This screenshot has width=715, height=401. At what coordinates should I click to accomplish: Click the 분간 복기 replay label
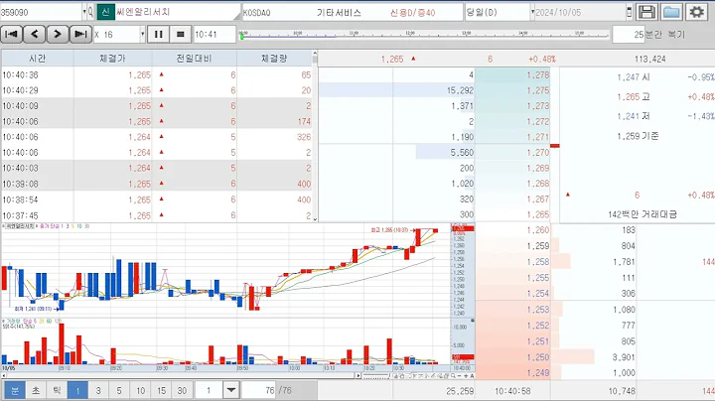tap(665, 34)
